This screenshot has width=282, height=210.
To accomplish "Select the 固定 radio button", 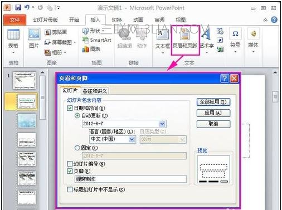I will [77, 148].
